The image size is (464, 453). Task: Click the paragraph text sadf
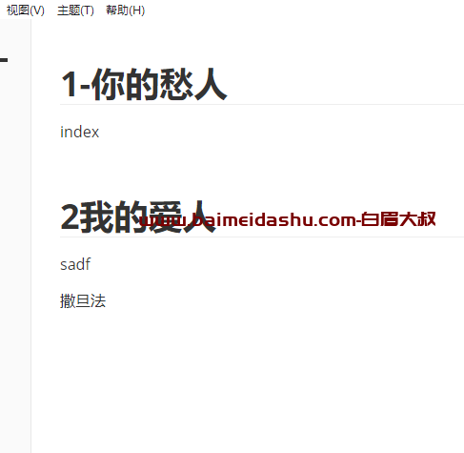pos(75,264)
